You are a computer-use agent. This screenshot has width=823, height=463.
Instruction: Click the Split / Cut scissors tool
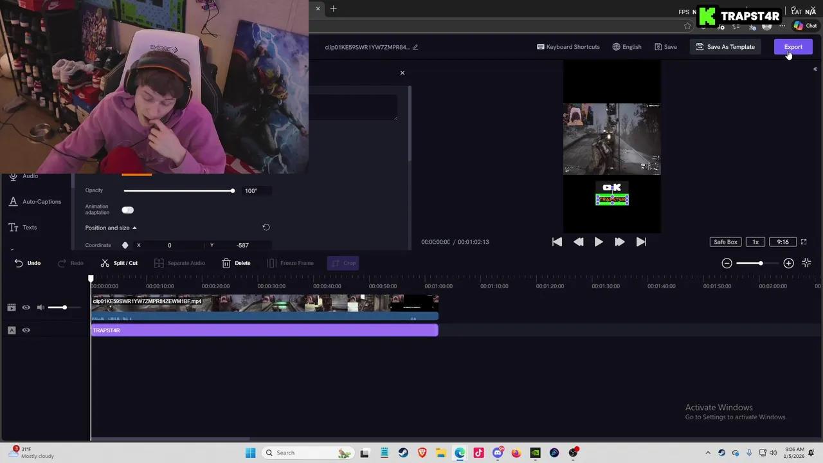tap(119, 263)
